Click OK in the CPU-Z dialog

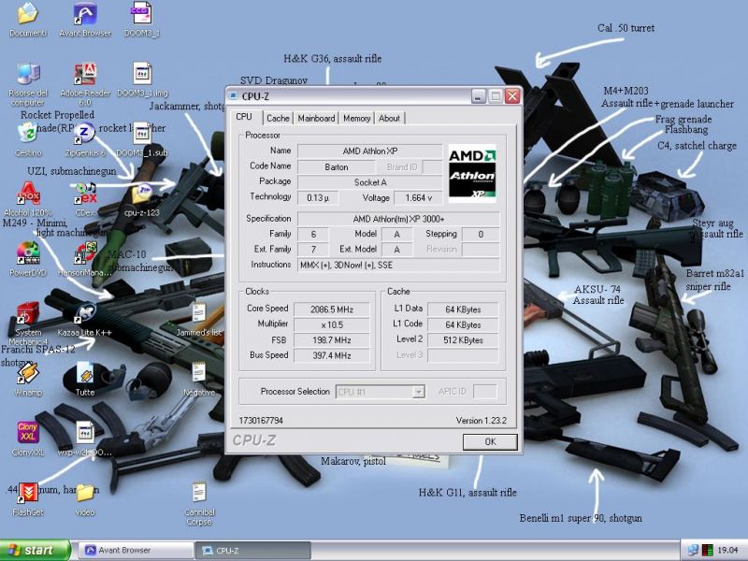point(490,441)
